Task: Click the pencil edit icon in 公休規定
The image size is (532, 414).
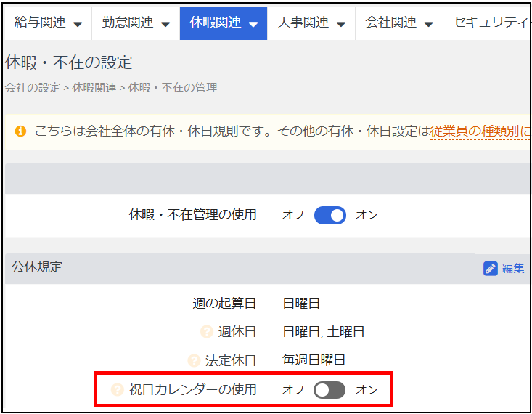Action: pyautogui.click(x=491, y=268)
